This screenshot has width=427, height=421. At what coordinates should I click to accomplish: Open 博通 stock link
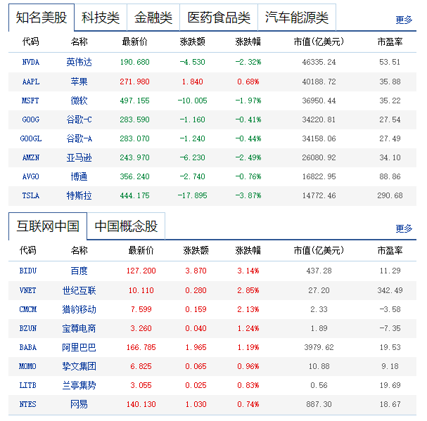tap(79, 176)
